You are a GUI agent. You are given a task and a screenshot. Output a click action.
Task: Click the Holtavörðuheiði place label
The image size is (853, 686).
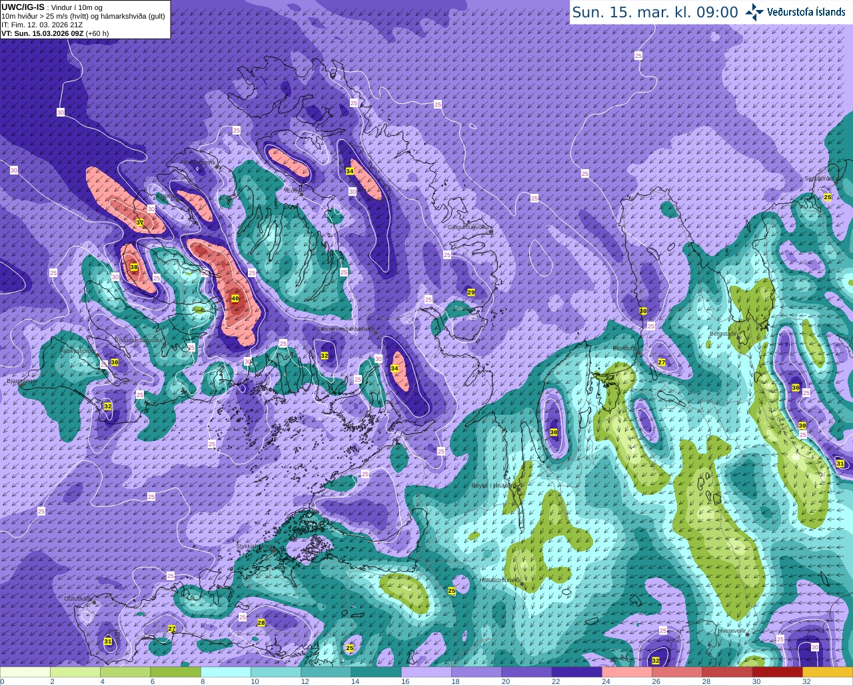click(x=500, y=580)
